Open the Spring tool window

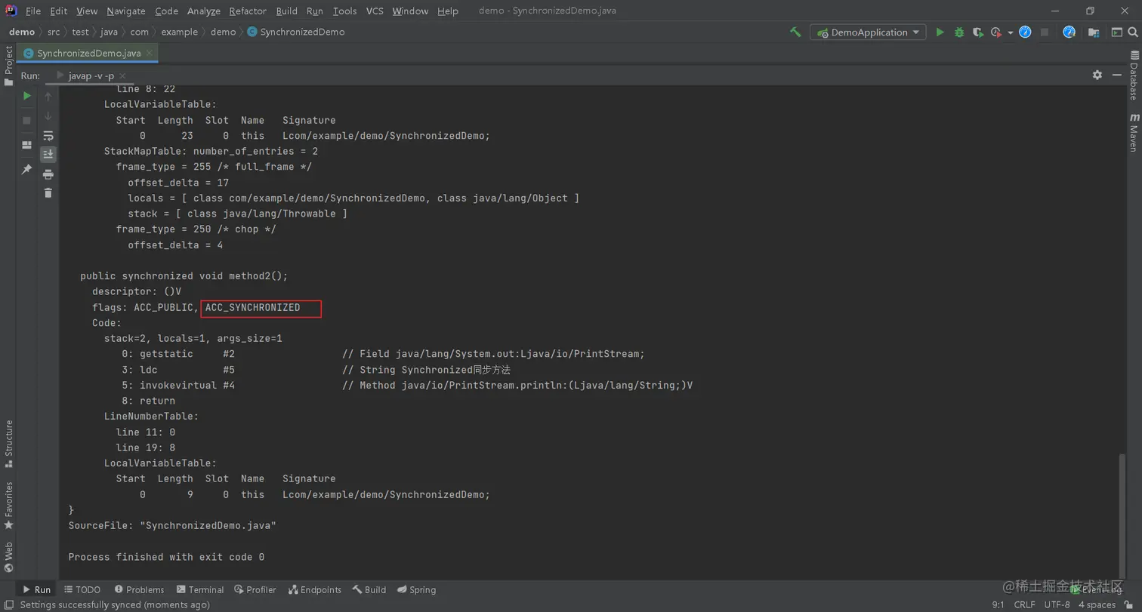pyautogui.click(x=416, y=589)
